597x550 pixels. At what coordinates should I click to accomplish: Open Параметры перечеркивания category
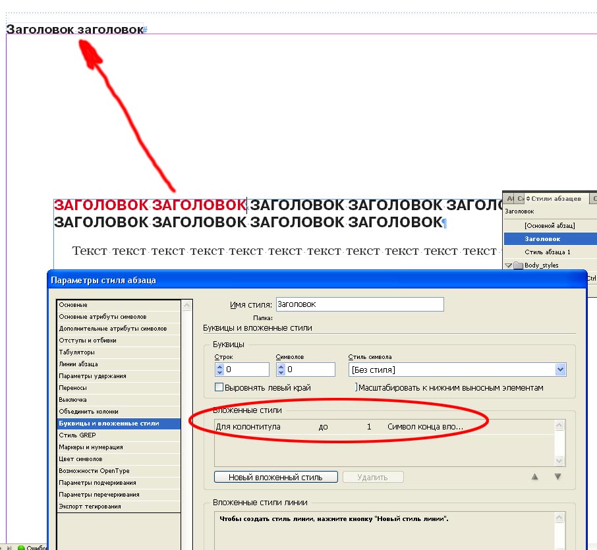pyautogui.click(x=119, y=495)
